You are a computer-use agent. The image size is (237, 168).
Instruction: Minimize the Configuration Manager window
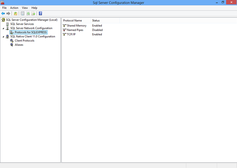217,2
